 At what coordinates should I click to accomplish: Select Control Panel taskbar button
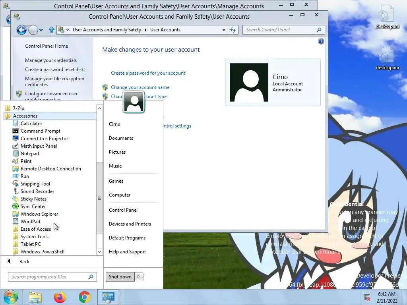108,297
